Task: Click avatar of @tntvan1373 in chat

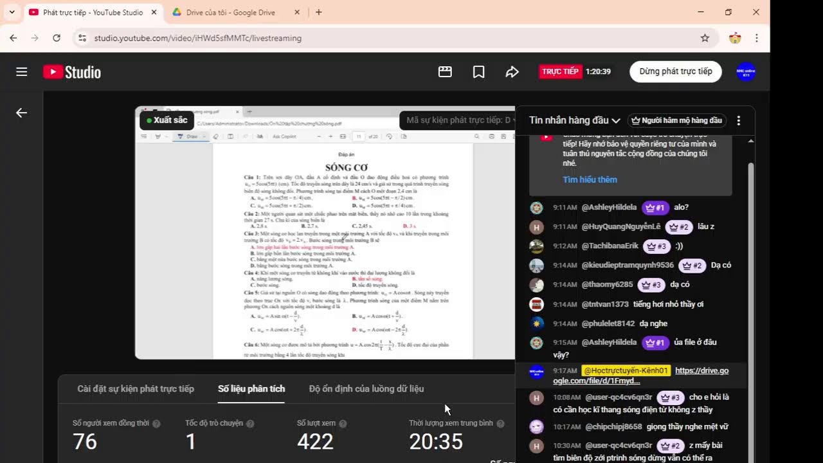Action: [536, 304]
